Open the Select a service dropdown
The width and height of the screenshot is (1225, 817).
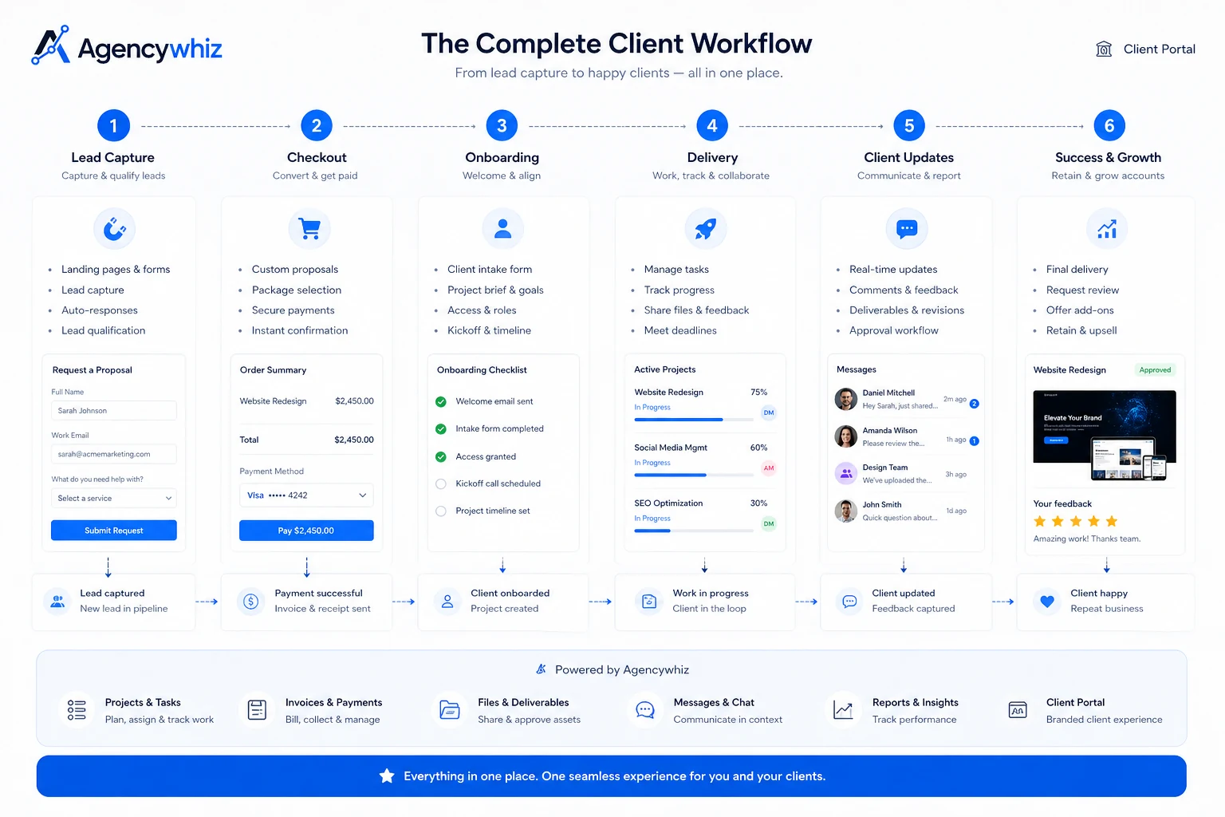pyautogui.click(x=114, y=499)
